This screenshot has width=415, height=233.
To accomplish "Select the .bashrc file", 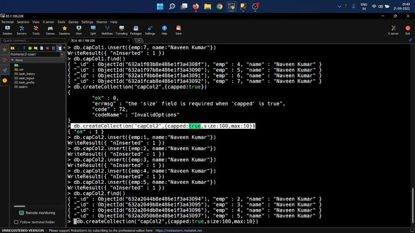I will [x=21, y=87].
